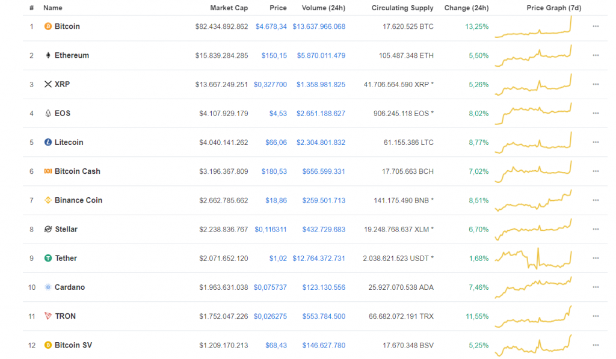Open the Bitcoin coin page link

click(67, 26)
